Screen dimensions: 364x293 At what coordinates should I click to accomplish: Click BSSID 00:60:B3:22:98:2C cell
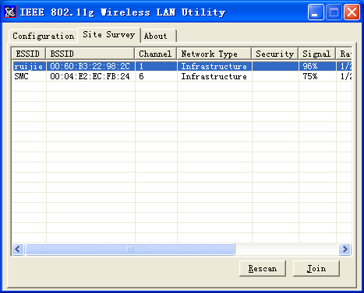(90, 66)
